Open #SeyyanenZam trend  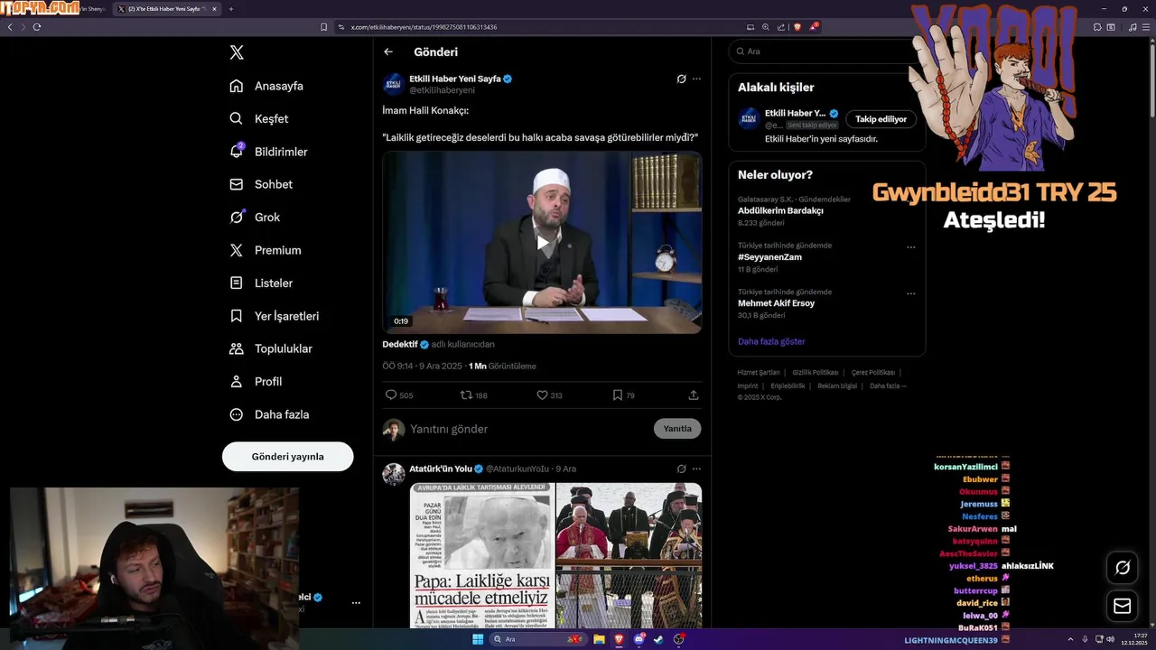click(x=769, y=257)
